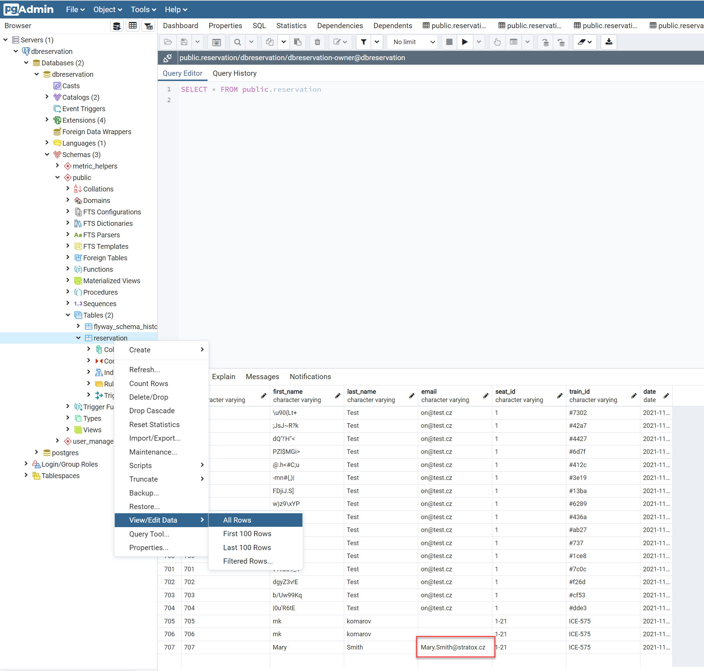Click the Stop query square icon

tap(449, 42)
